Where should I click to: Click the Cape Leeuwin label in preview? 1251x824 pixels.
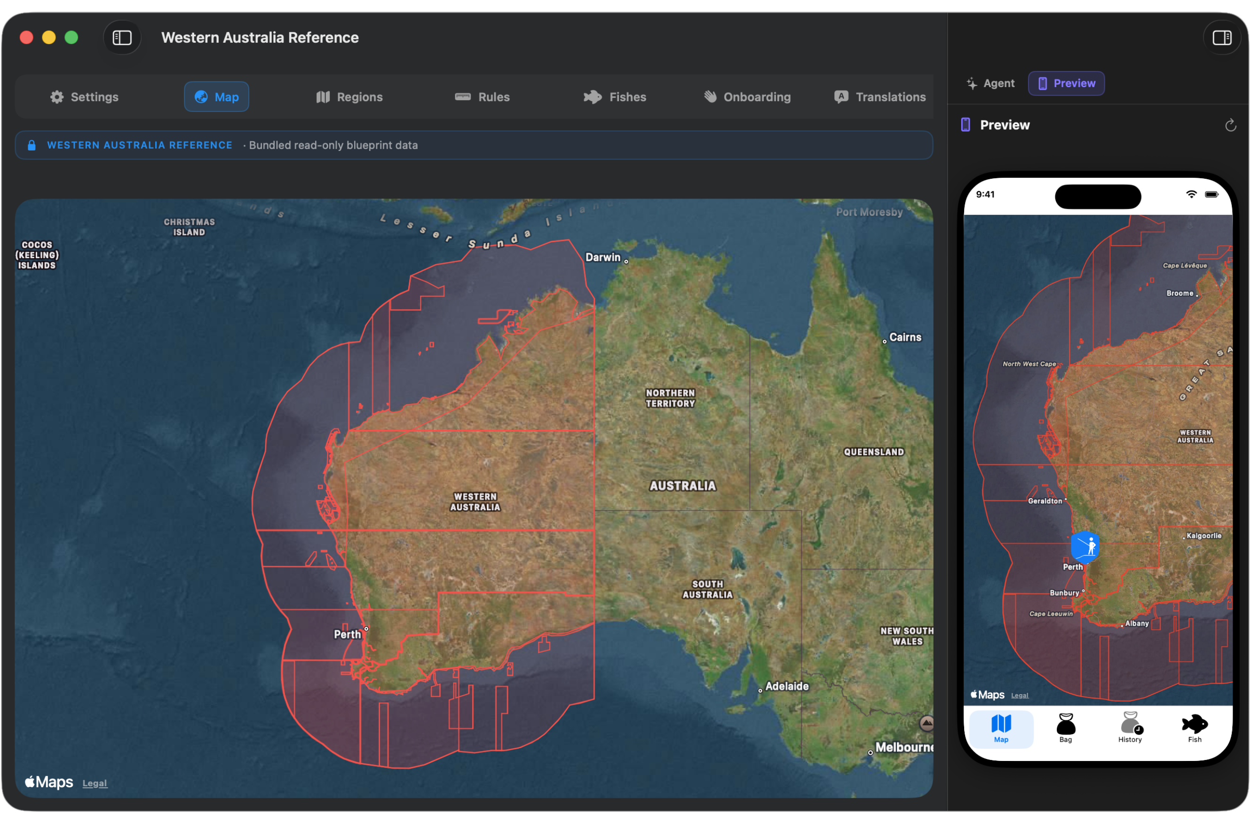(x=1051, y=614)
